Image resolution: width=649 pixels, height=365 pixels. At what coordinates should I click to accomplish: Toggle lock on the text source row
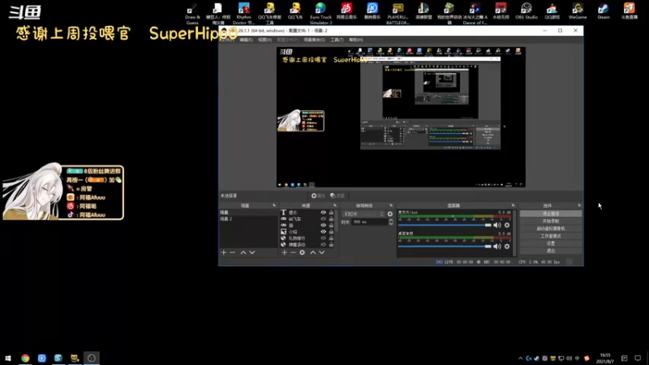(x=331, y=213)
